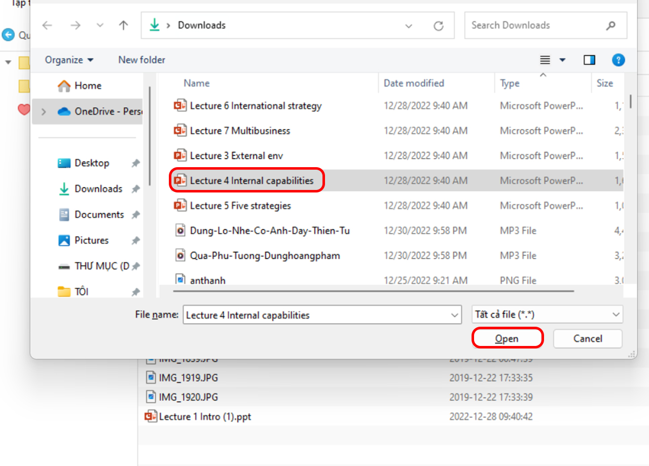Click the New folder button
649x466 pixels.
coord(142,60)
